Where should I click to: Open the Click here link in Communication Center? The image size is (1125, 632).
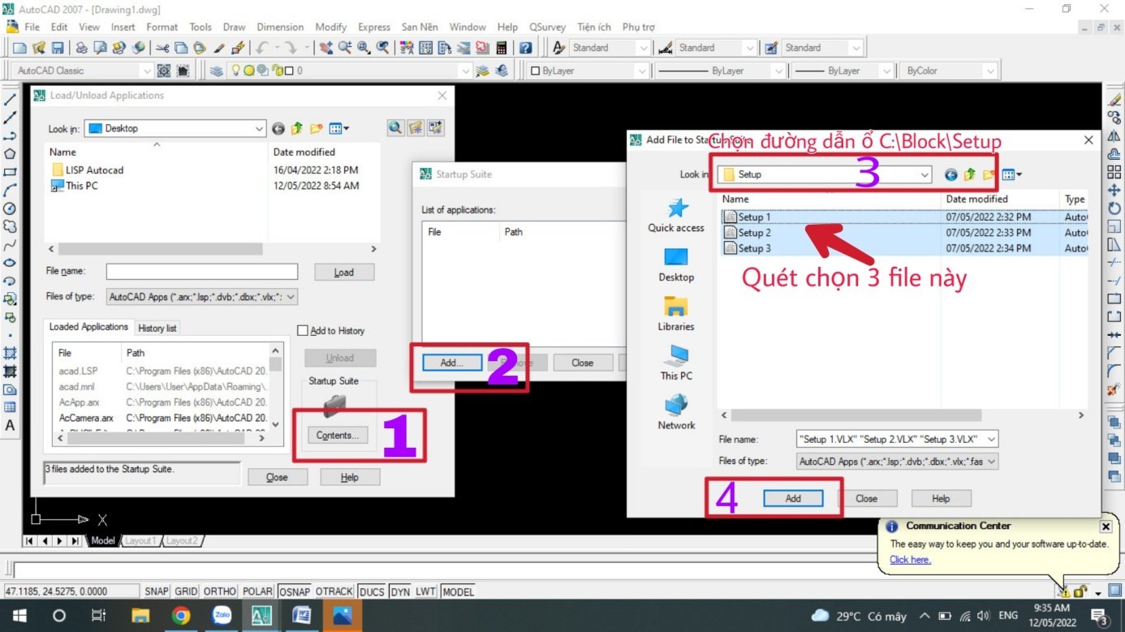910,560
